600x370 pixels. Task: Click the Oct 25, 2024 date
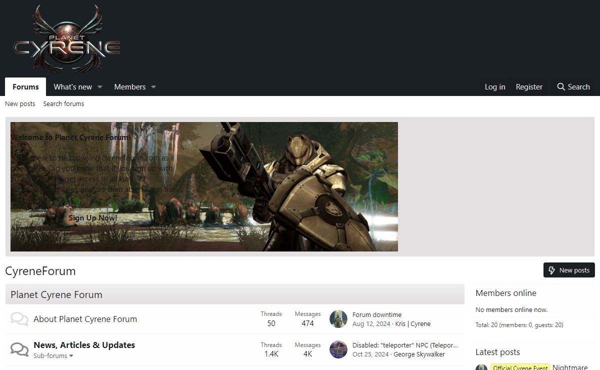pos(370,354)
